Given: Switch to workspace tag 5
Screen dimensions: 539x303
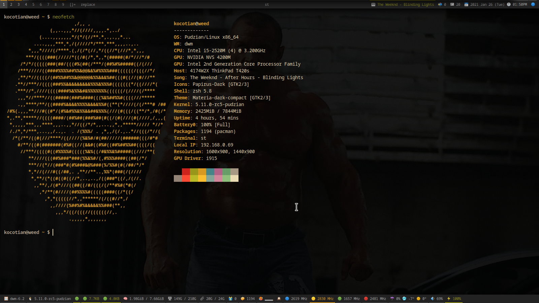Looking at the screenshot, I should (x=33, y=4).
